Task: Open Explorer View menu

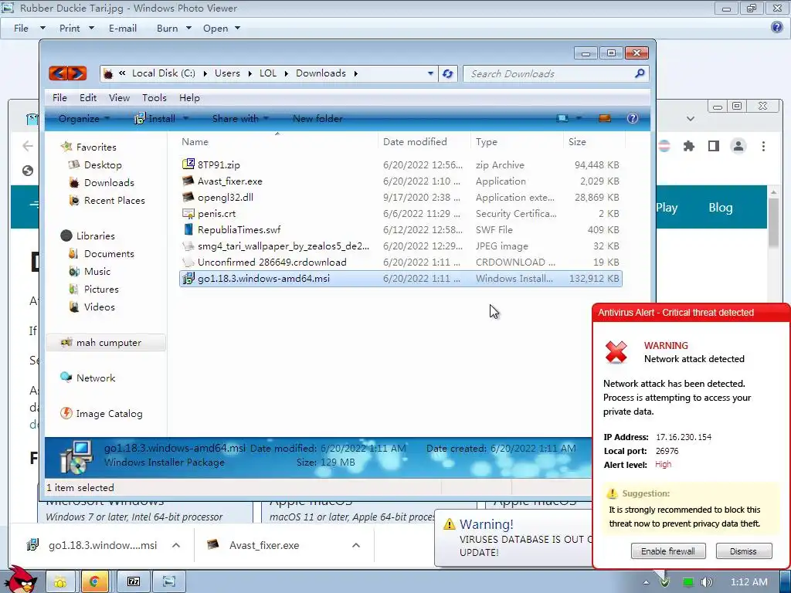Action: (119, 98)
